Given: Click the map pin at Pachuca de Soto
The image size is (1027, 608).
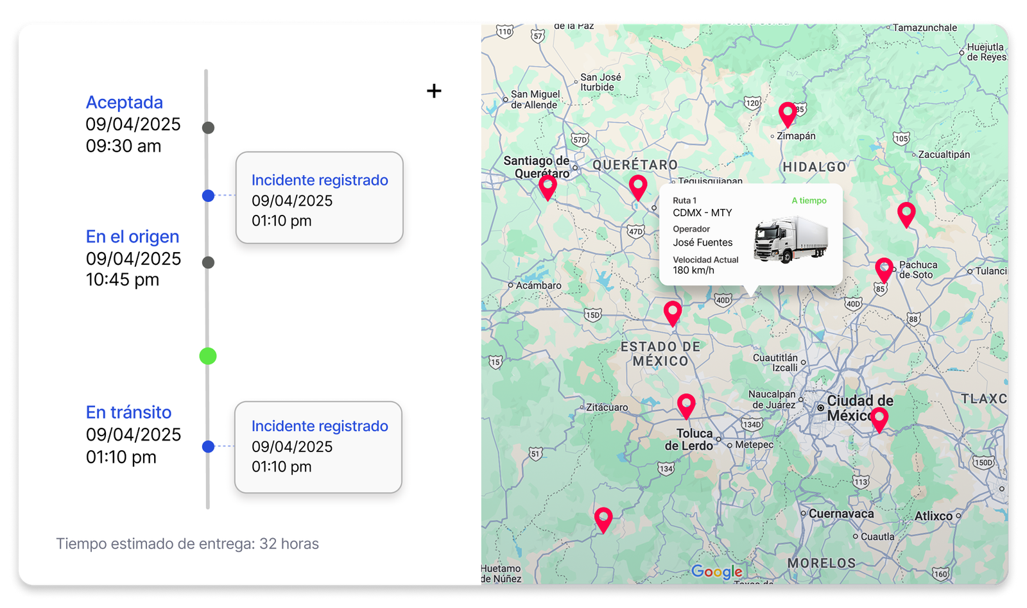Looking at the screenshot, I should [x=885, y=271].
